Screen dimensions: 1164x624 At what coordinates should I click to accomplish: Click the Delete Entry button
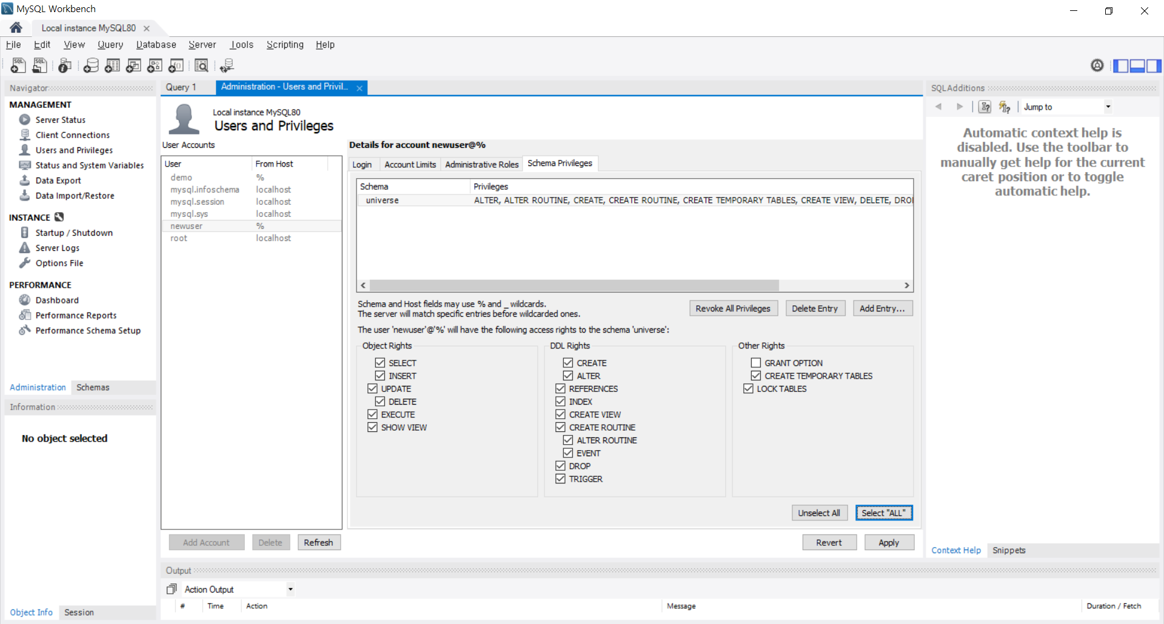814,308
